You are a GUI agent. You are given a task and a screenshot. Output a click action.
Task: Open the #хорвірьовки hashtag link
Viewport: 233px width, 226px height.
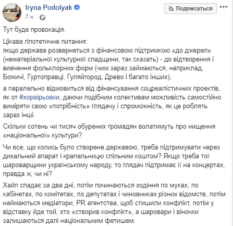click(39, 97)
